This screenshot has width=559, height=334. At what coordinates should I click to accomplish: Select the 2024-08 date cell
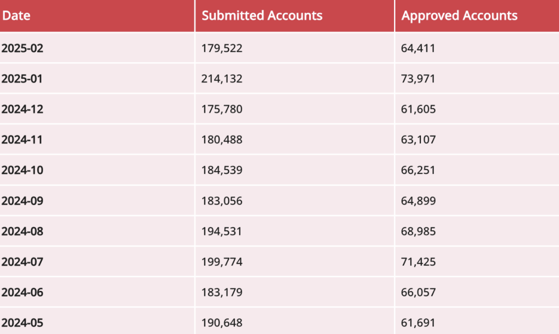click(x=22, y=232)
